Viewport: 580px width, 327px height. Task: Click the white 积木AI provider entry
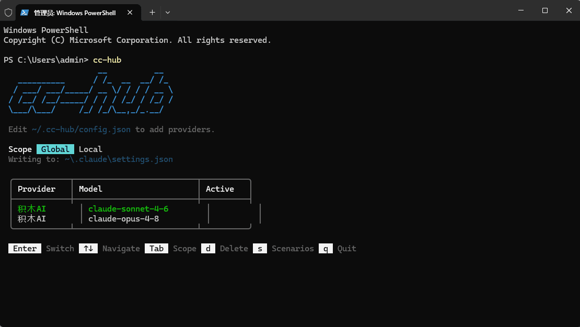(32, 219)
